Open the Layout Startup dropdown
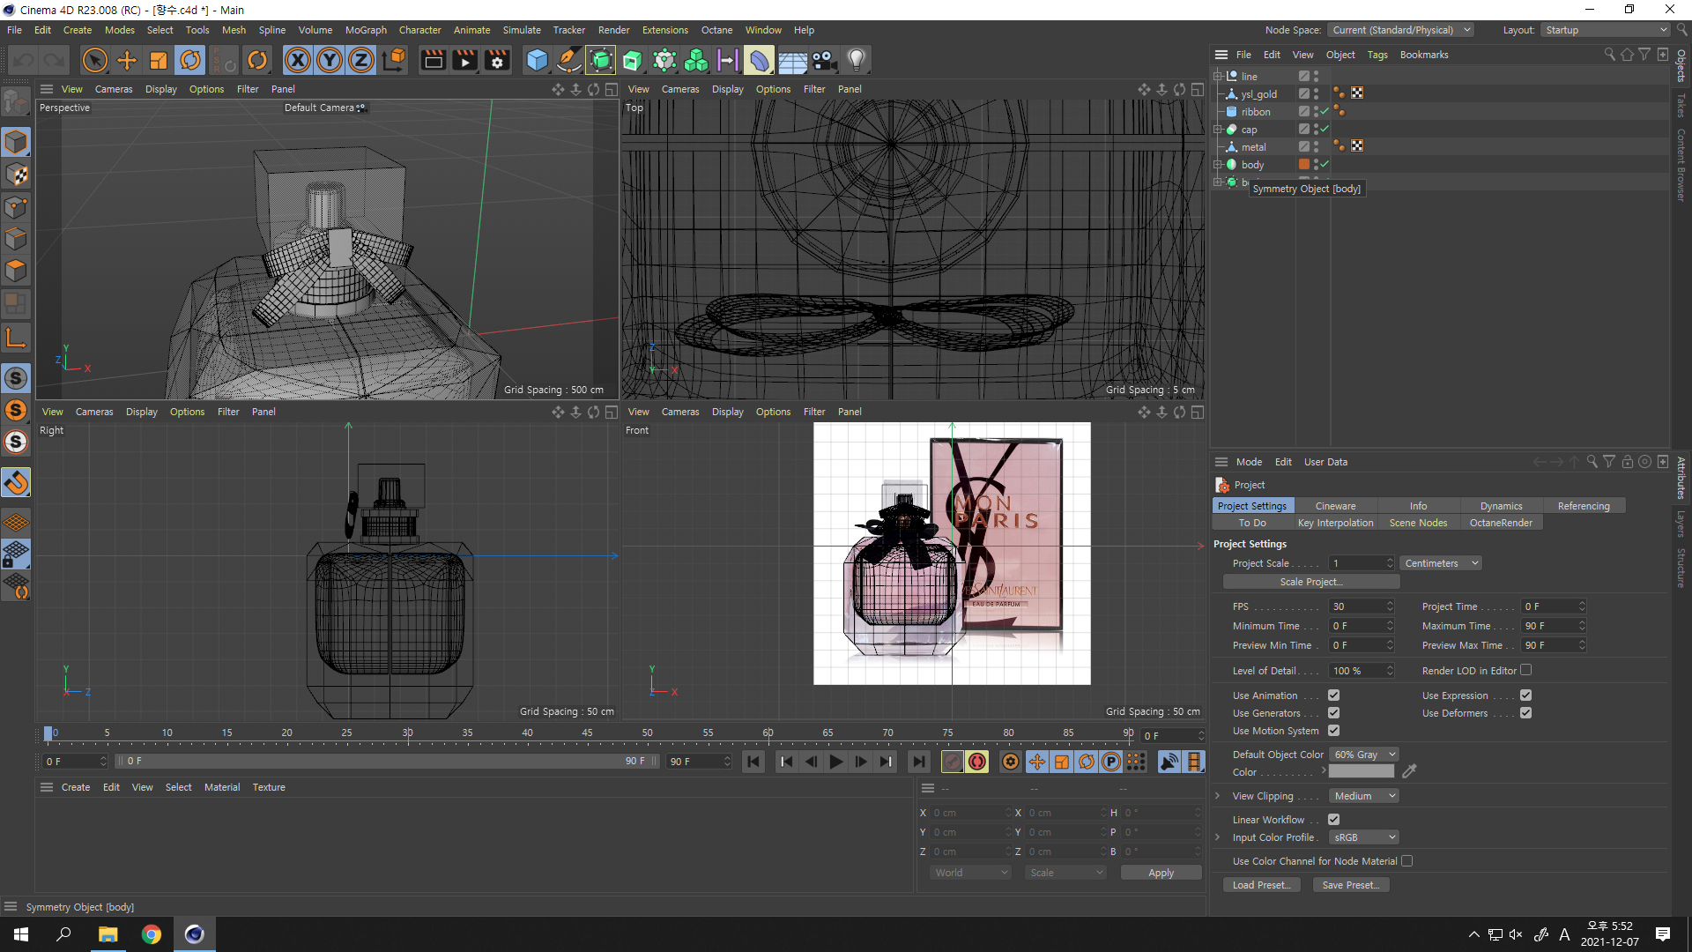The image size is (1692, 952). pos(1606,30)
